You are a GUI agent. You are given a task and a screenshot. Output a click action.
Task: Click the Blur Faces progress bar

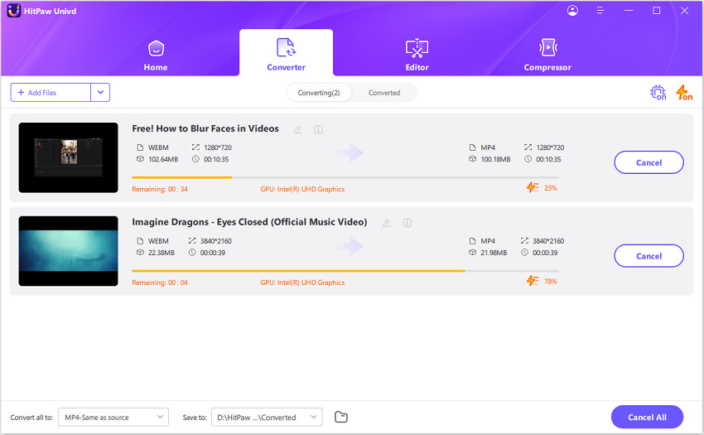pos(345,177)
